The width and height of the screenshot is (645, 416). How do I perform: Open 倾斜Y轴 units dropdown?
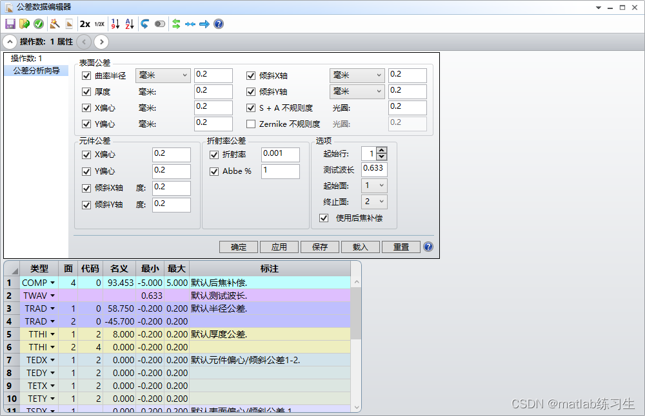(x=357, y=91)
